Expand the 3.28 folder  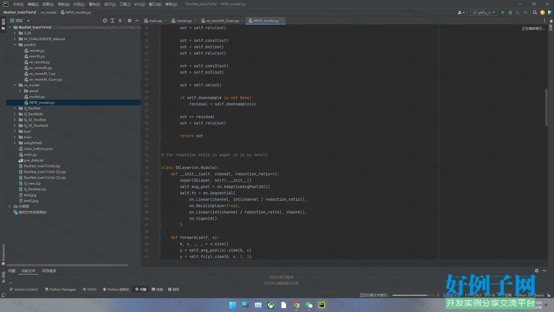(x=15, y=33)
